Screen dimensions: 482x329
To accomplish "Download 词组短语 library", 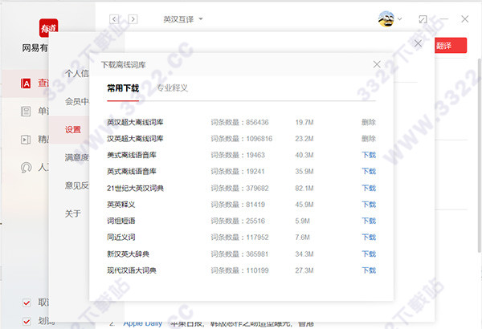I will [369, 221].
